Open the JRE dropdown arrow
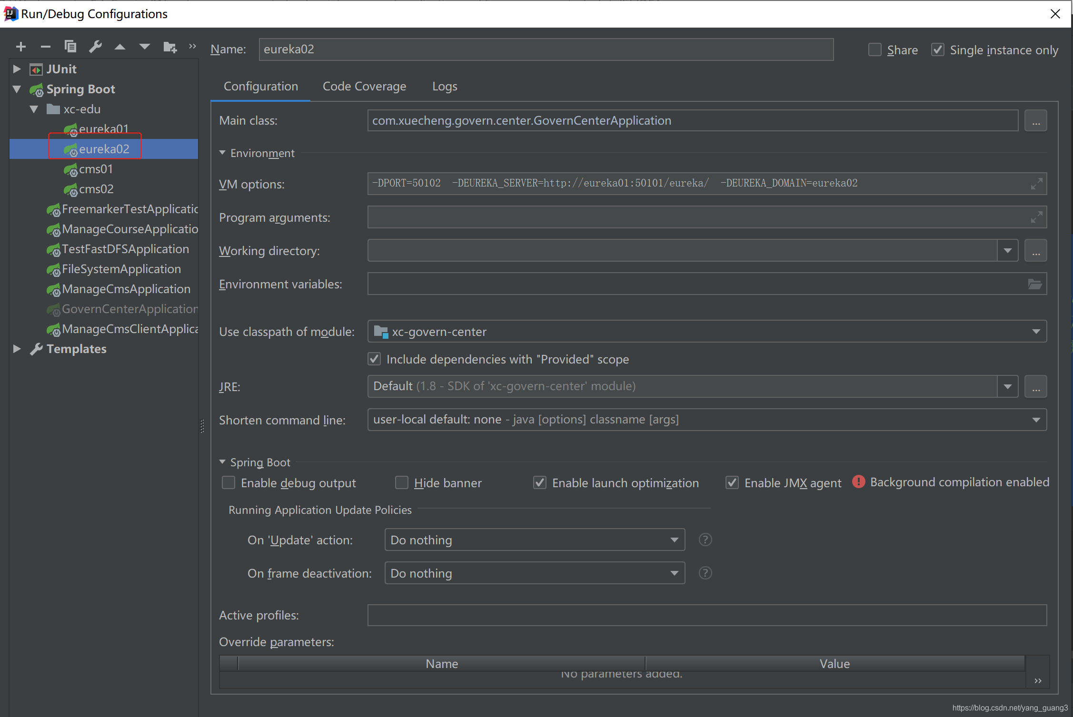The width and height of the screenshot is (1073, 717). tap(1007, 386)
